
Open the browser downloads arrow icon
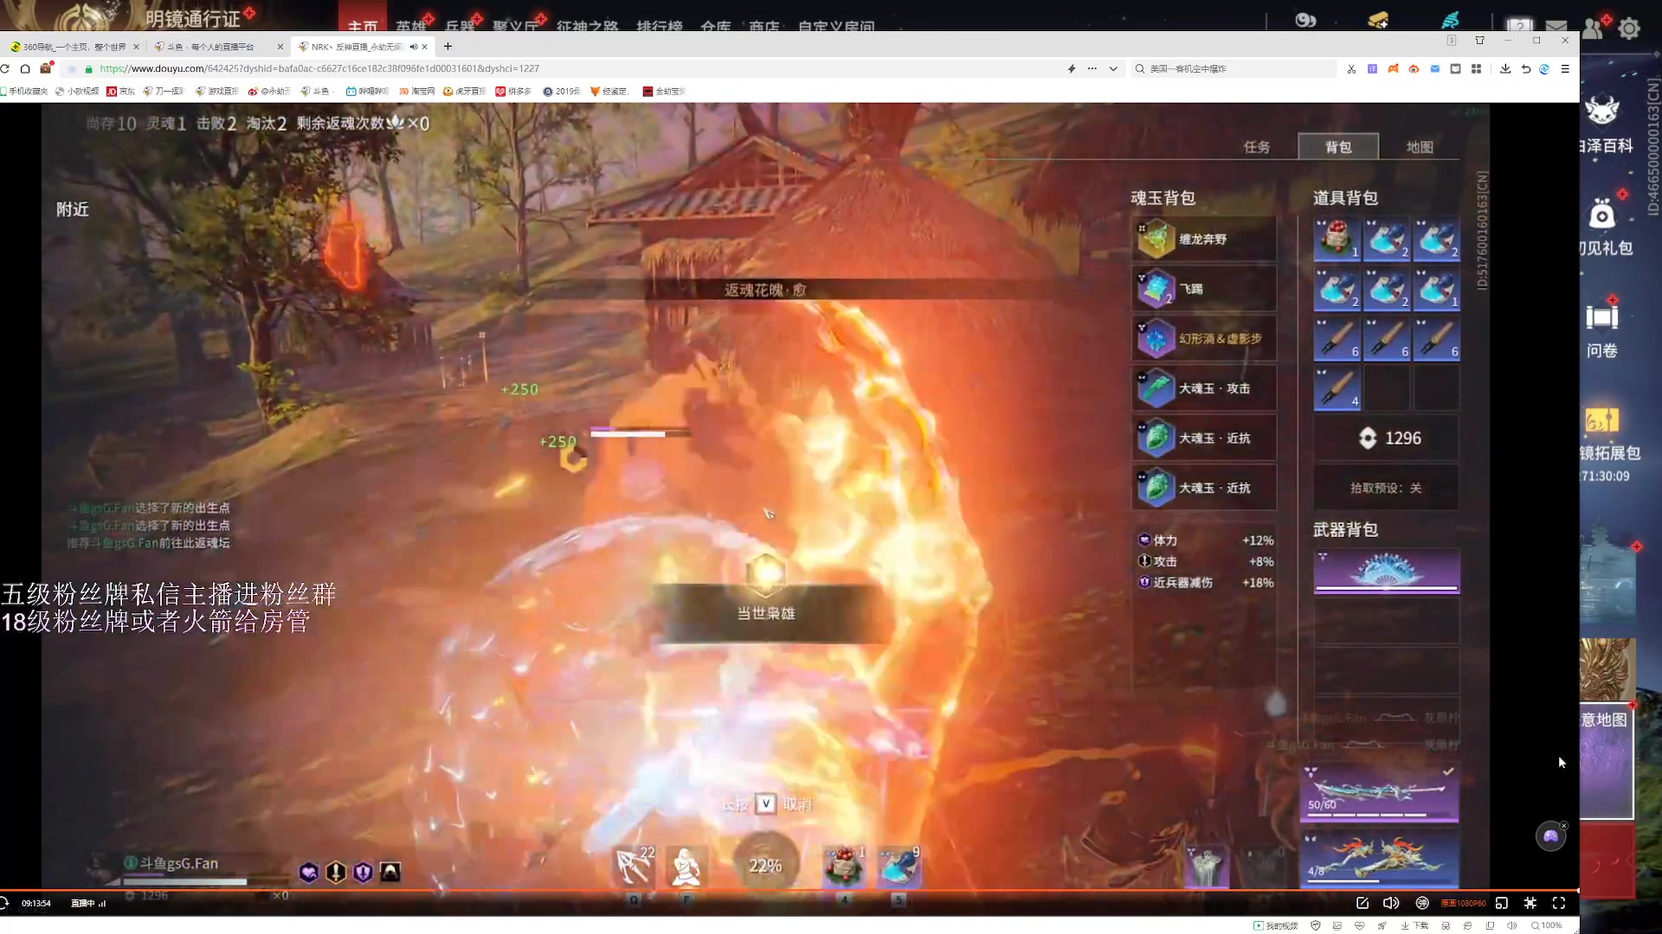(1505, 68)
